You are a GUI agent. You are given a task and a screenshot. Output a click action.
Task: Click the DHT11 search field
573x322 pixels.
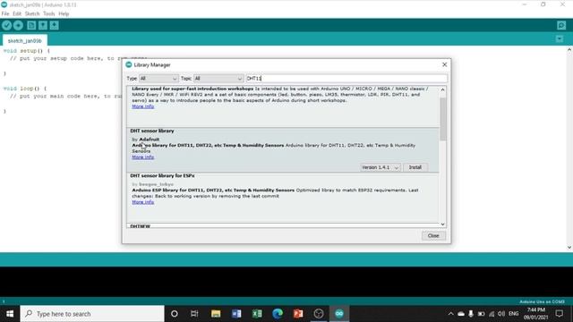pyautogui.click(x=346, y=79)
